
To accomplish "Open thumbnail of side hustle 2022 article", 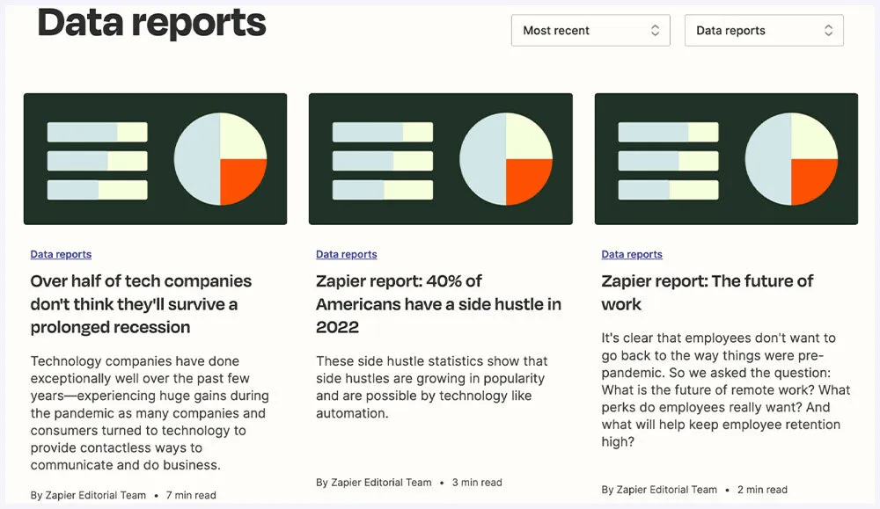I will point(441,159).
